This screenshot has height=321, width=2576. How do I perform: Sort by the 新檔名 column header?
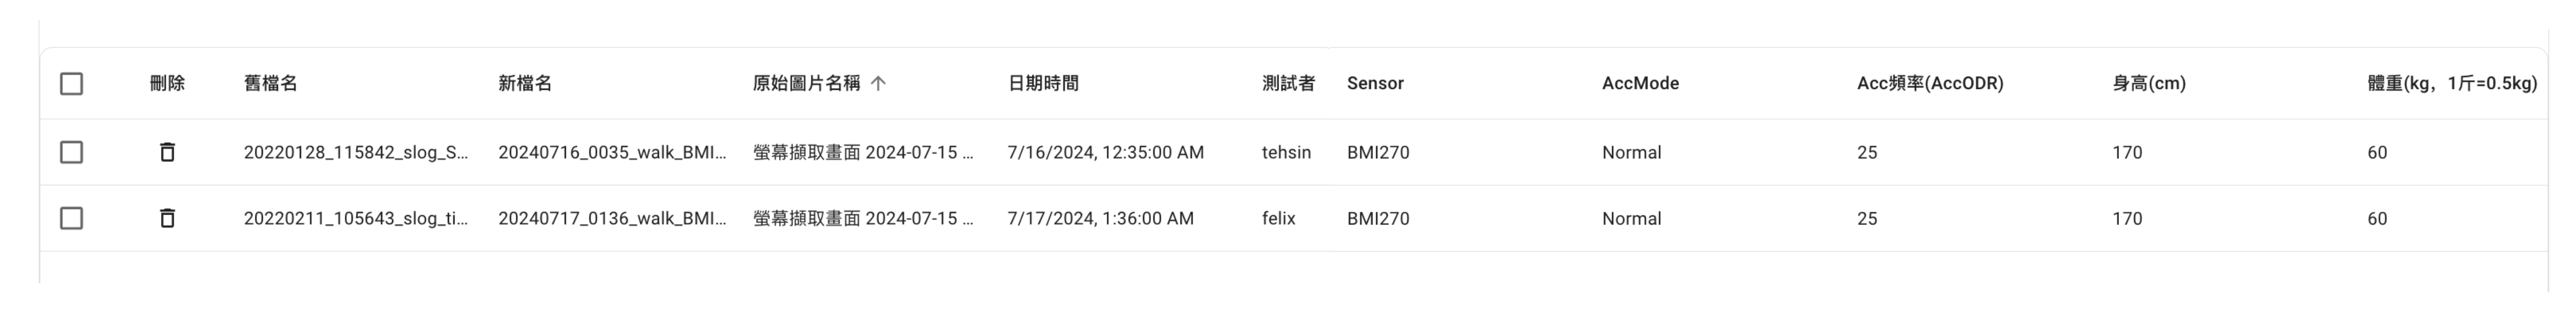tap(525, 84)
